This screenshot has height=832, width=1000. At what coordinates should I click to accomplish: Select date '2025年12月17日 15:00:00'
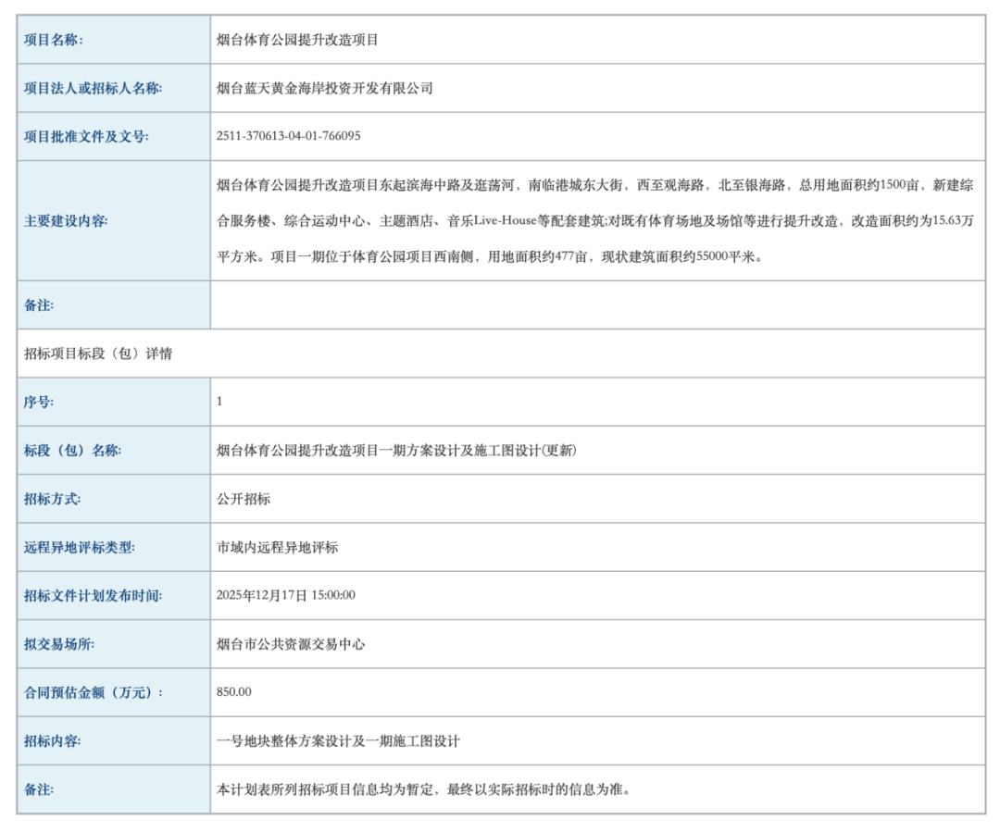coord(286,595)
